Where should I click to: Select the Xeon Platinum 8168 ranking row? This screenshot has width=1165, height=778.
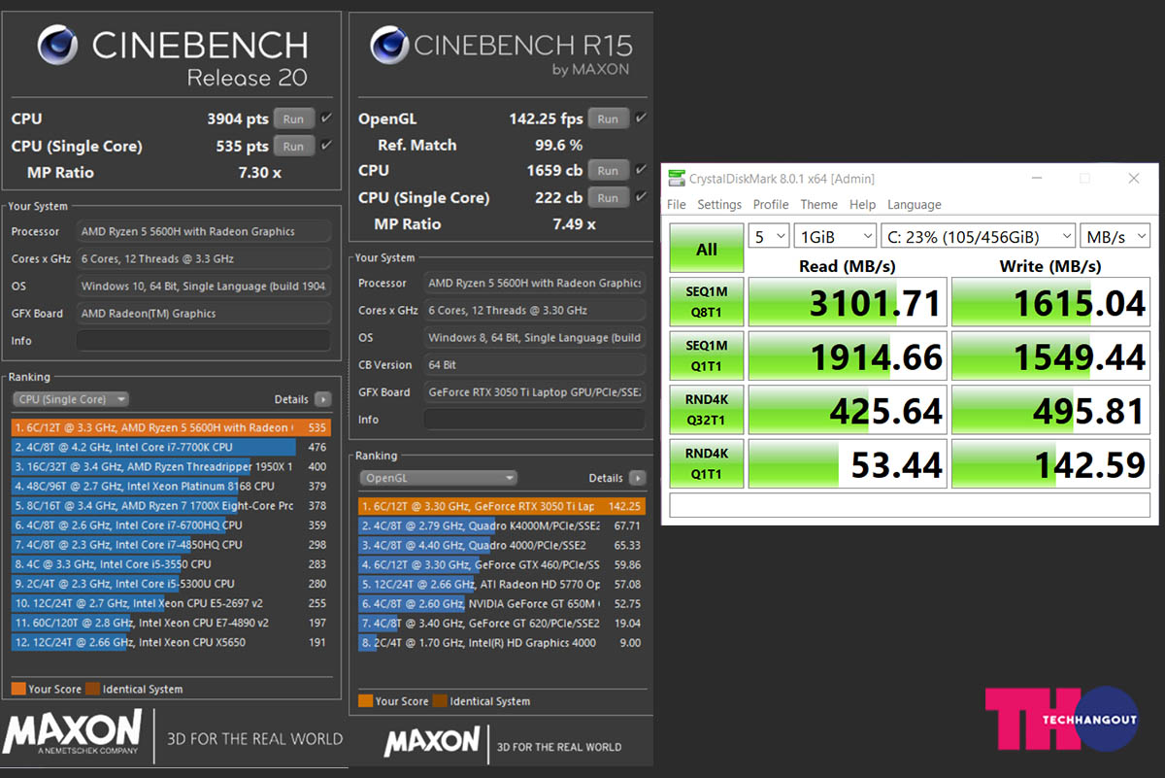172,486
